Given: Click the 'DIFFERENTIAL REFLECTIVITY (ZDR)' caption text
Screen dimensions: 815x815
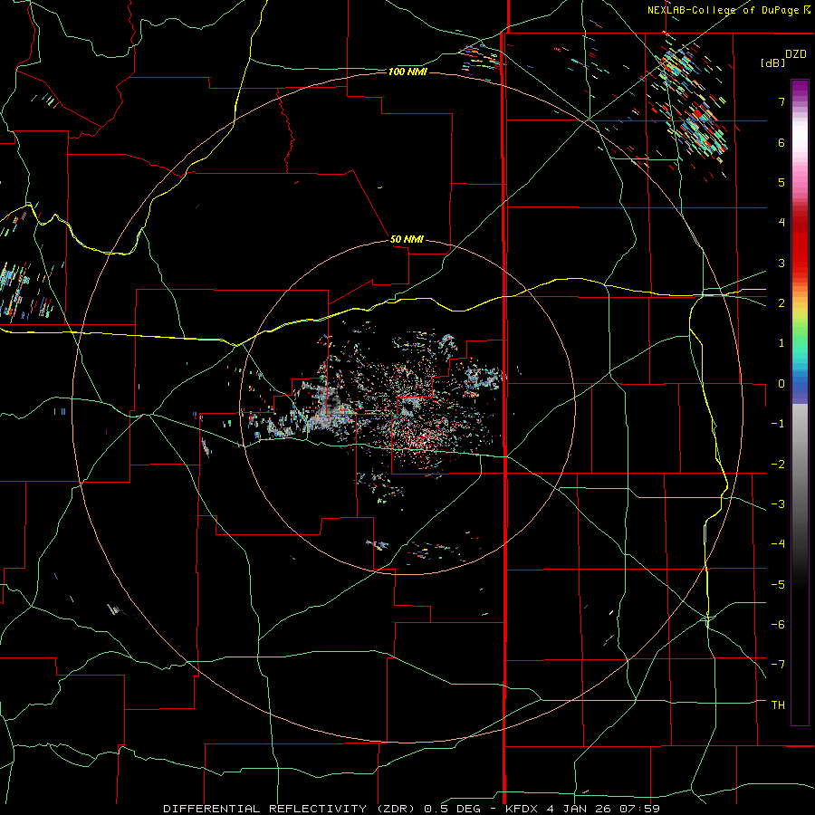Looking at the screenshot, I should point(289,809).
